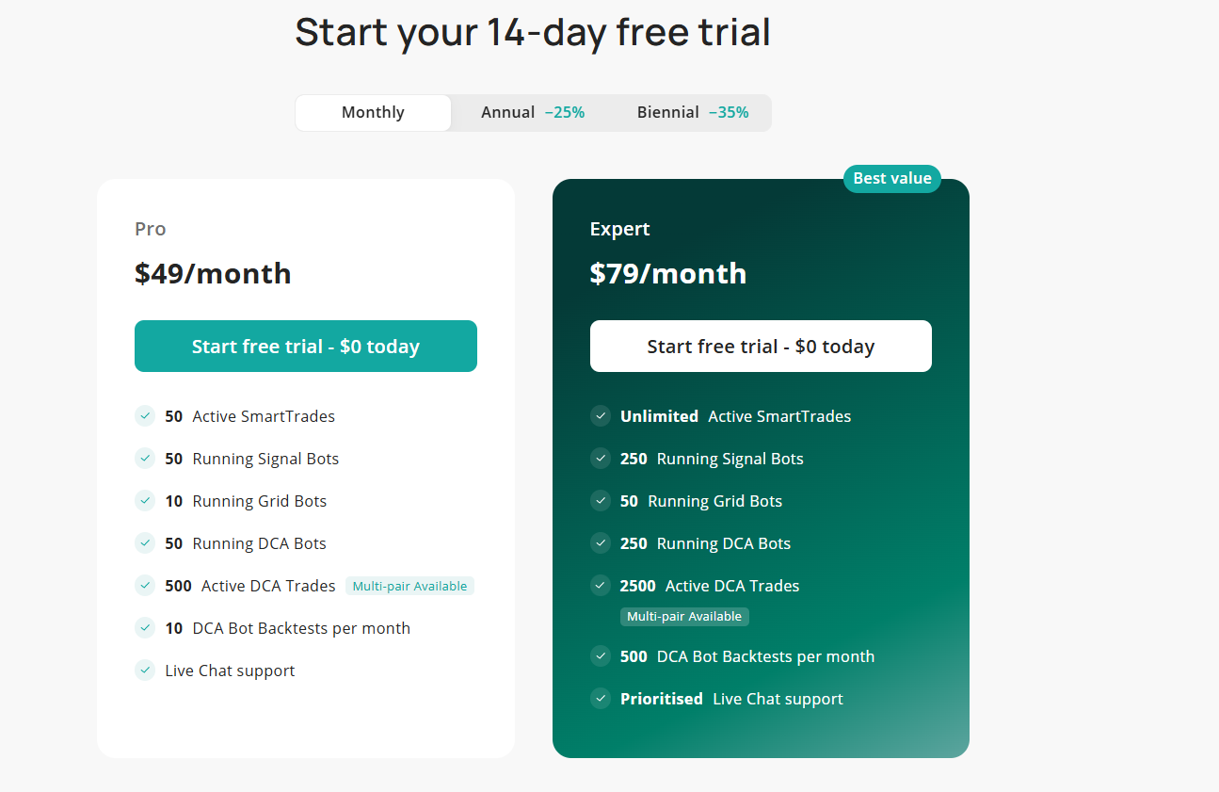1219x792 pixels.
Task: Click checkmark icon beside Pro Active SmartTrades
Action: point(145,416)
